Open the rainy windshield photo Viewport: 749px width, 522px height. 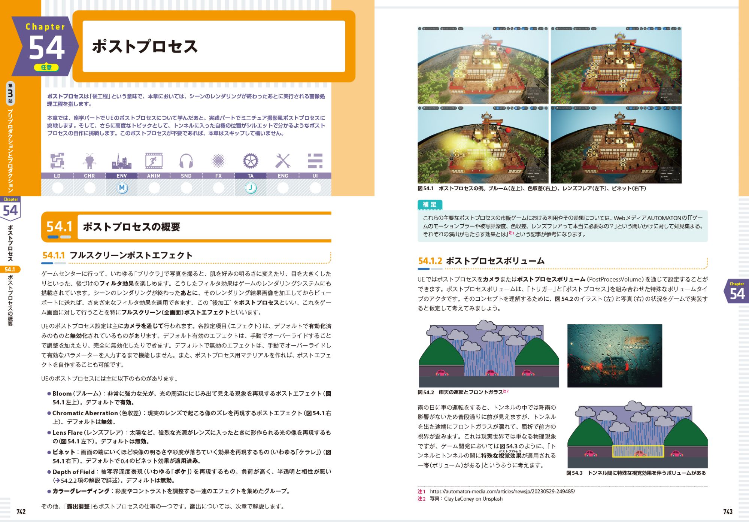(x=615, y=356)
